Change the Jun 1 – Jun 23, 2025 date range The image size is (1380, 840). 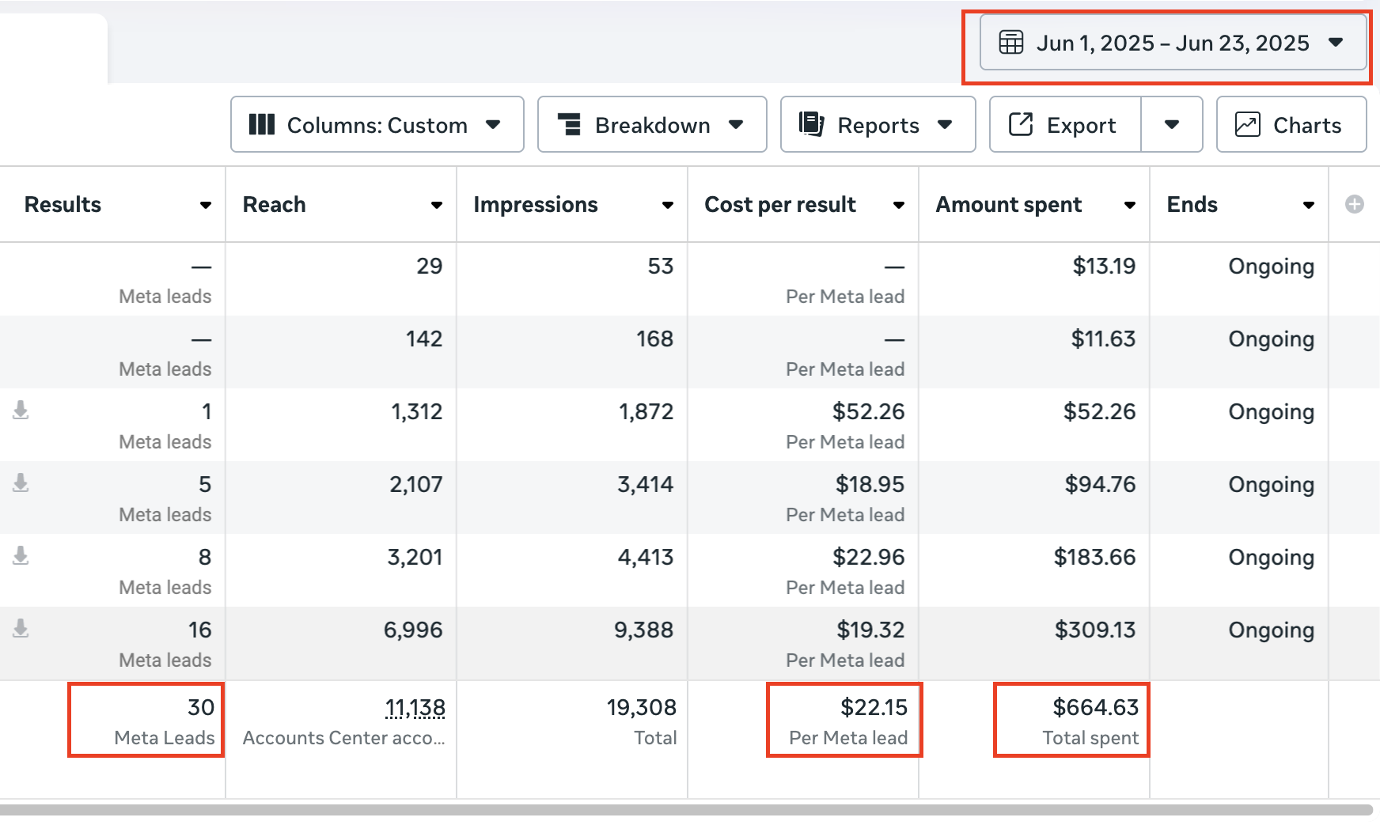click(x=1173, y=43)
